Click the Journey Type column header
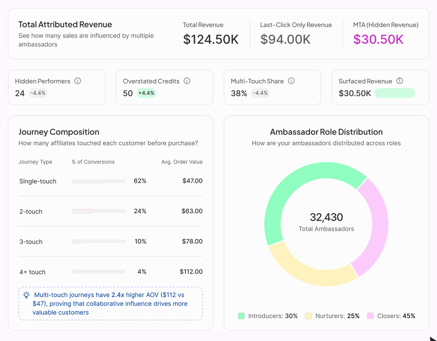This screenshot has width=437, height=341. [35, 162]
